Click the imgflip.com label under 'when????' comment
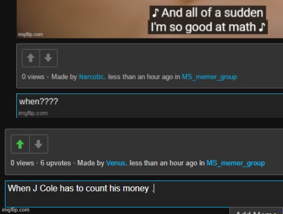This screenshot has height=214, width=283. click(x=33, y=113)
